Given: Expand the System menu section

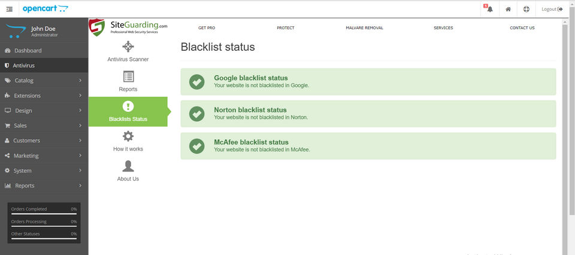Looking at the screenshot, I should point(44,170).
